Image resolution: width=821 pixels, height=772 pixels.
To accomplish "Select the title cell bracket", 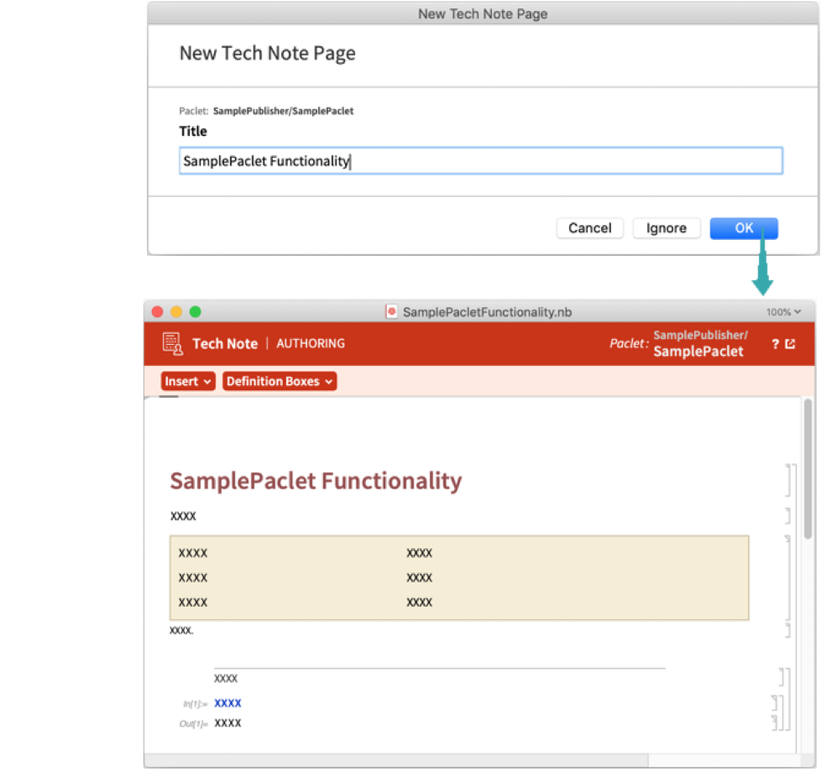I will coord(787,481).
